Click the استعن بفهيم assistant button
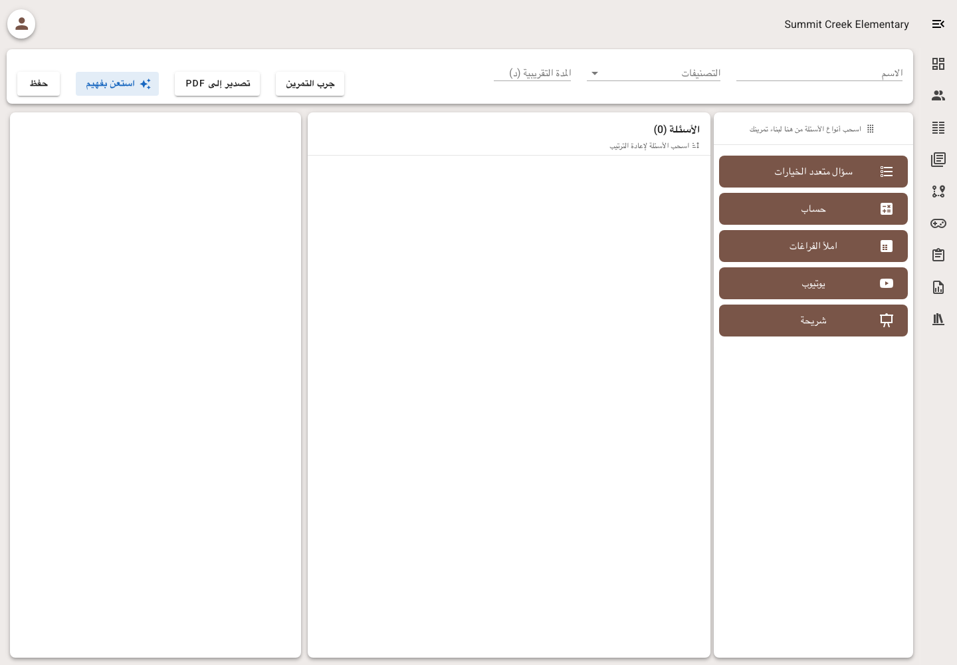The height and width of the screenshot is (665, 957). (x=117, y=84)
